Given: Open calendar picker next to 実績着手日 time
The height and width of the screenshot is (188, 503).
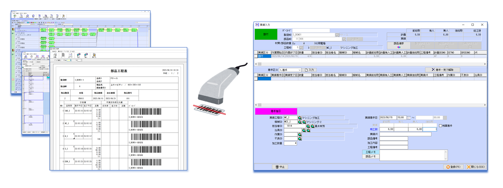Looking at the screenshot, I should click(x=409, y=117).
